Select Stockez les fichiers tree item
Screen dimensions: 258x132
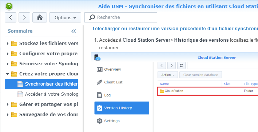point(41,44)
